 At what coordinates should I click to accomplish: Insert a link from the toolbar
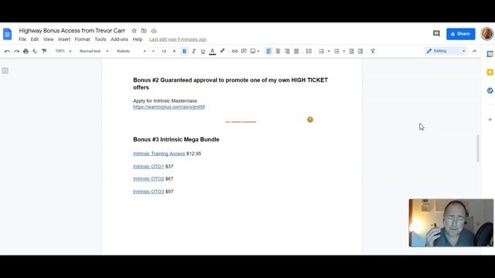click(234, 51)
